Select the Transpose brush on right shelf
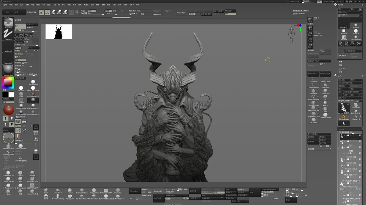Screen dimensions: 366x205 313,80
